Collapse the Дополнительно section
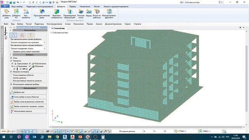249x140 pixels. coord(11,88)
